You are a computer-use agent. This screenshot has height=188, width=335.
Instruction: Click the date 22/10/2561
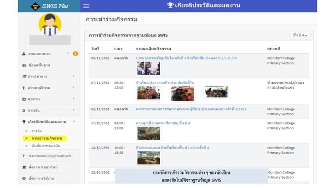(100, 172)
